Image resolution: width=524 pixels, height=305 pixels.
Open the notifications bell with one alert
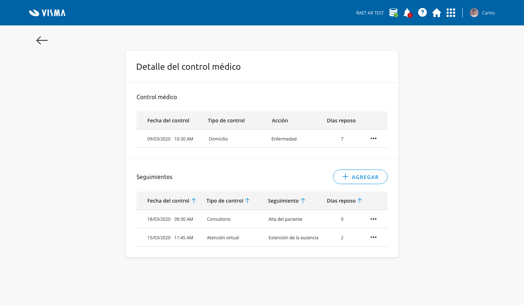pos(408,12)
